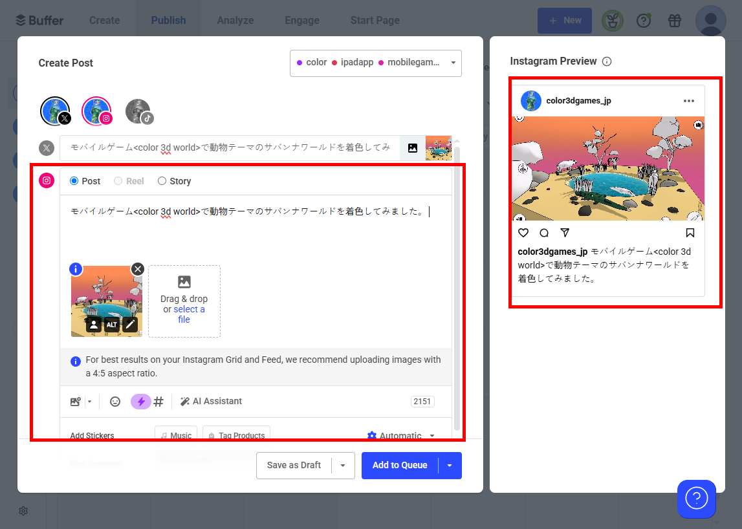Click Save as Draft

coord(294,465)
